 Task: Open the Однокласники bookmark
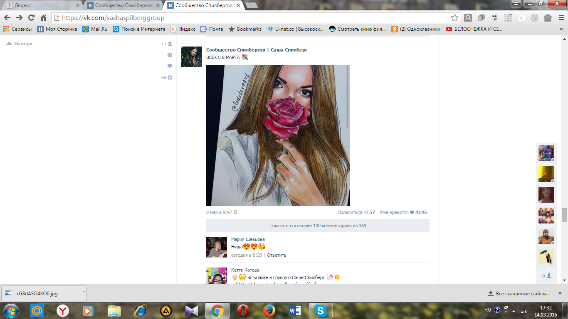[416, 29]
